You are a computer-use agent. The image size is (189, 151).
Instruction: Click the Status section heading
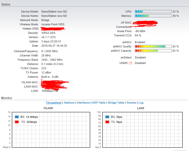(6, 5)
